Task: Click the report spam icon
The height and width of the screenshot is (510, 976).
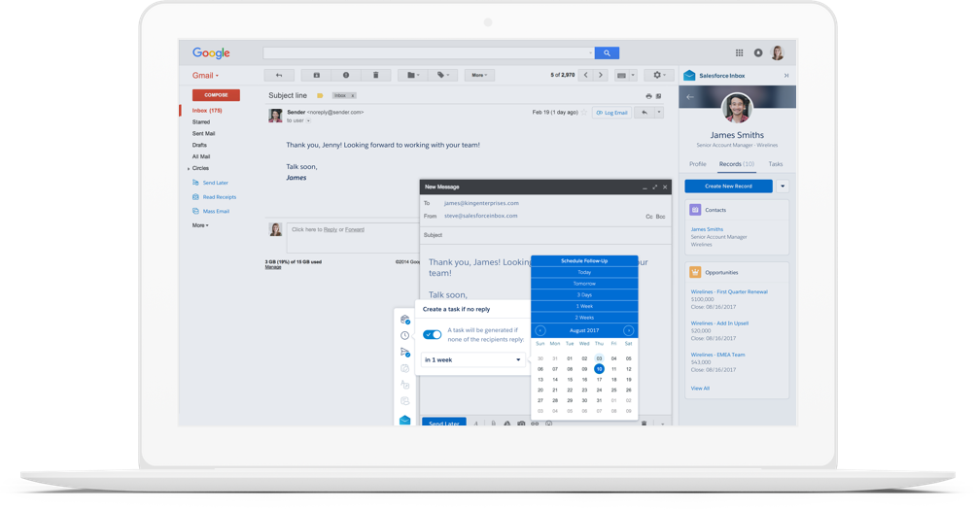Action: 346,75
